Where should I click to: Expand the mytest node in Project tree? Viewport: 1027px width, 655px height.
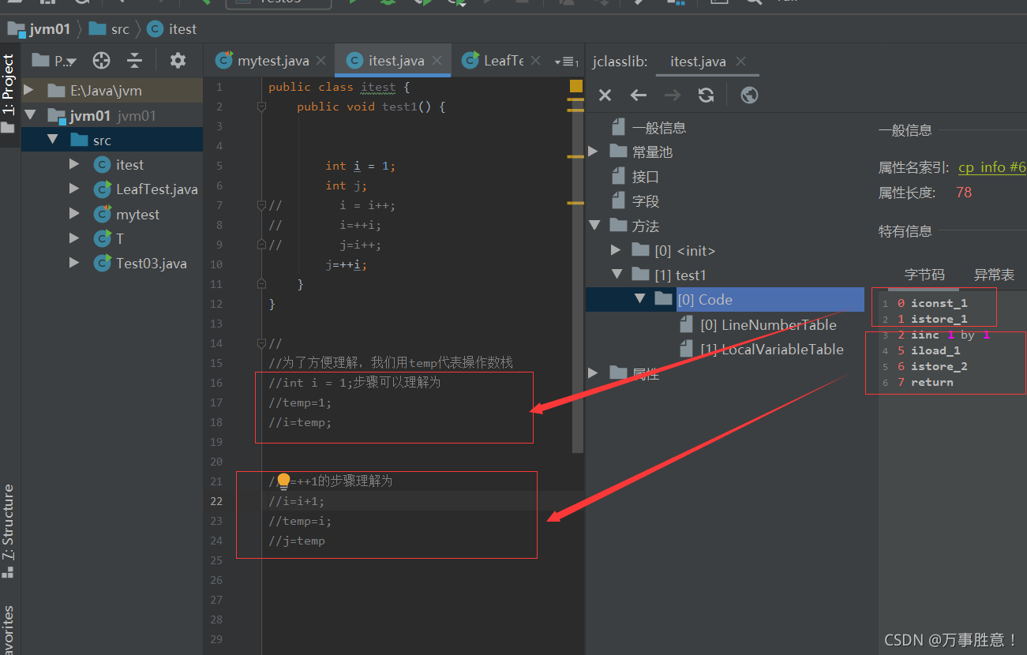pyautogui.click(x=74, y=214)
